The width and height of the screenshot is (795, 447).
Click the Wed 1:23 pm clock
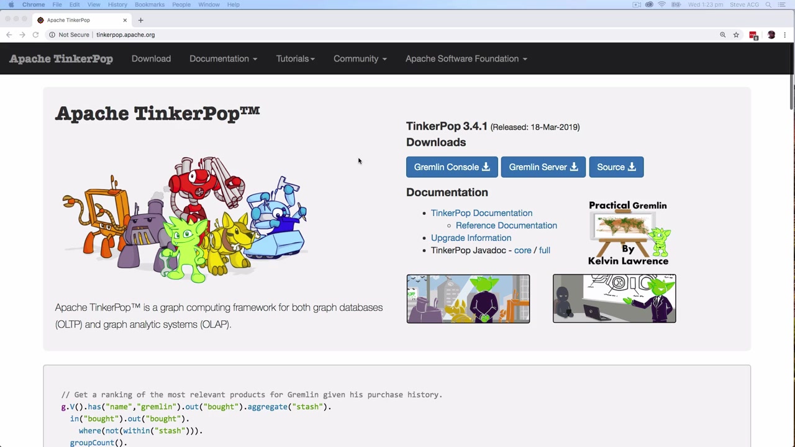pos(706,4)
